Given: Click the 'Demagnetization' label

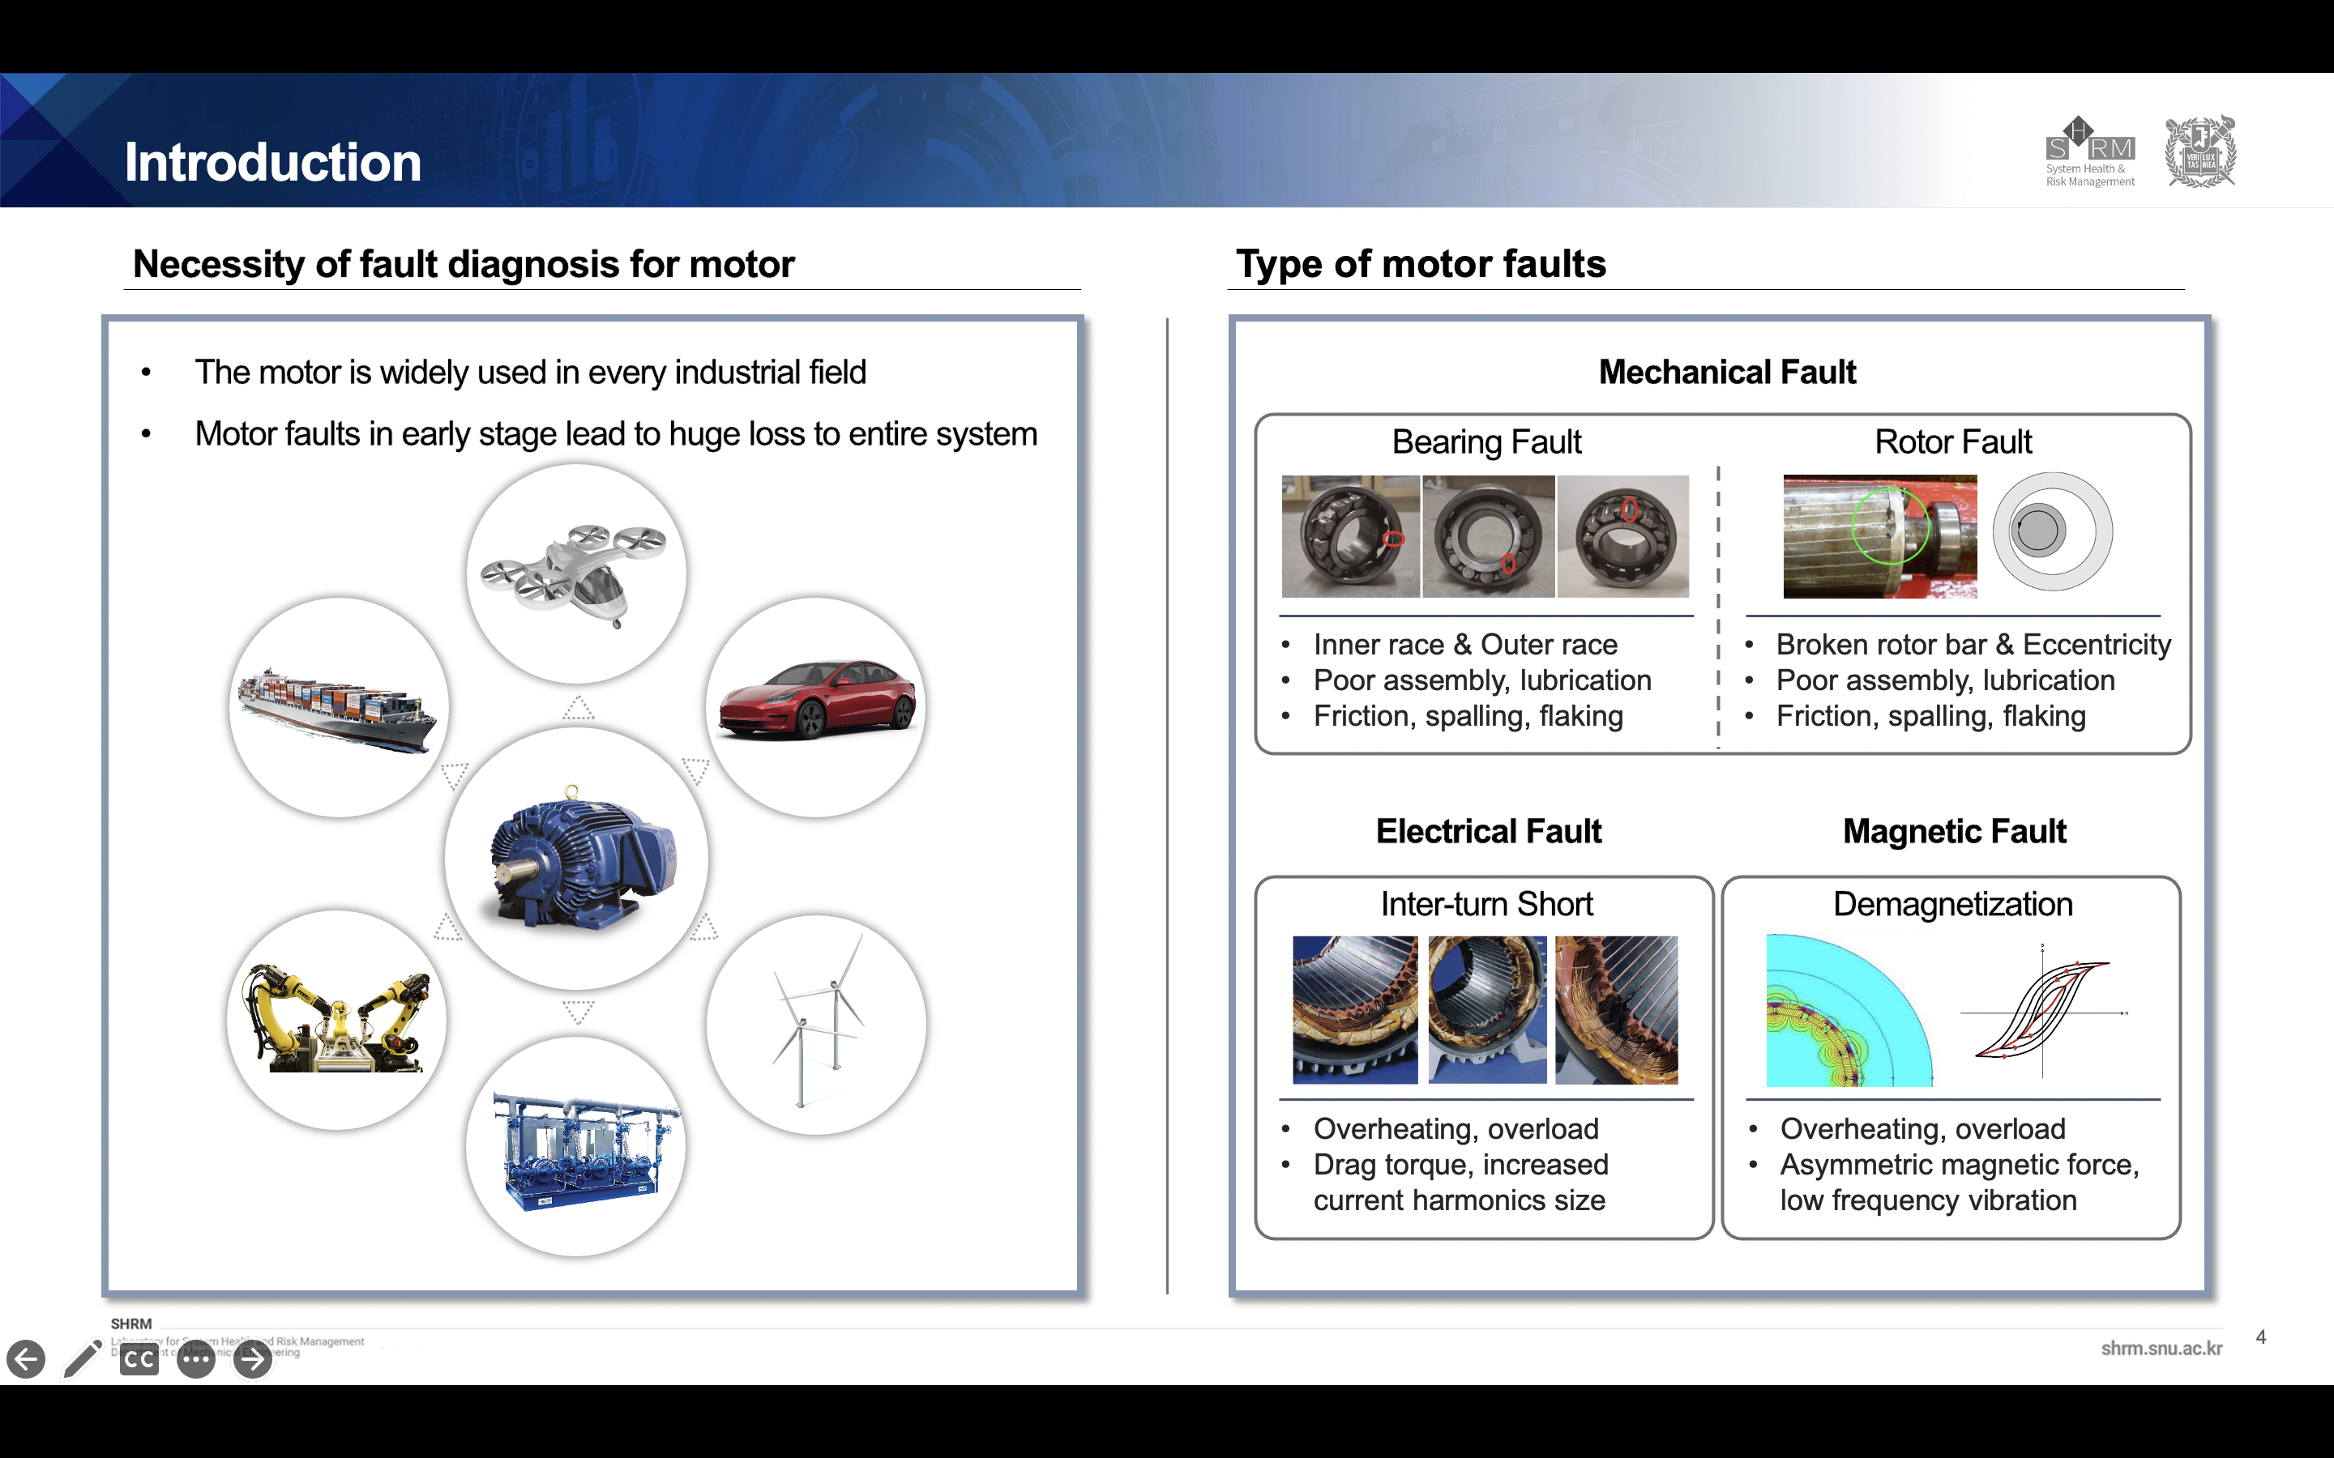Looking at the screenshot, I should click(1952, 905).
